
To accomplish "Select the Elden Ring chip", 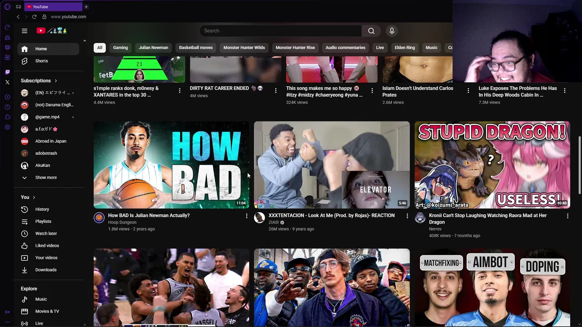I will [x=405, y=48].
